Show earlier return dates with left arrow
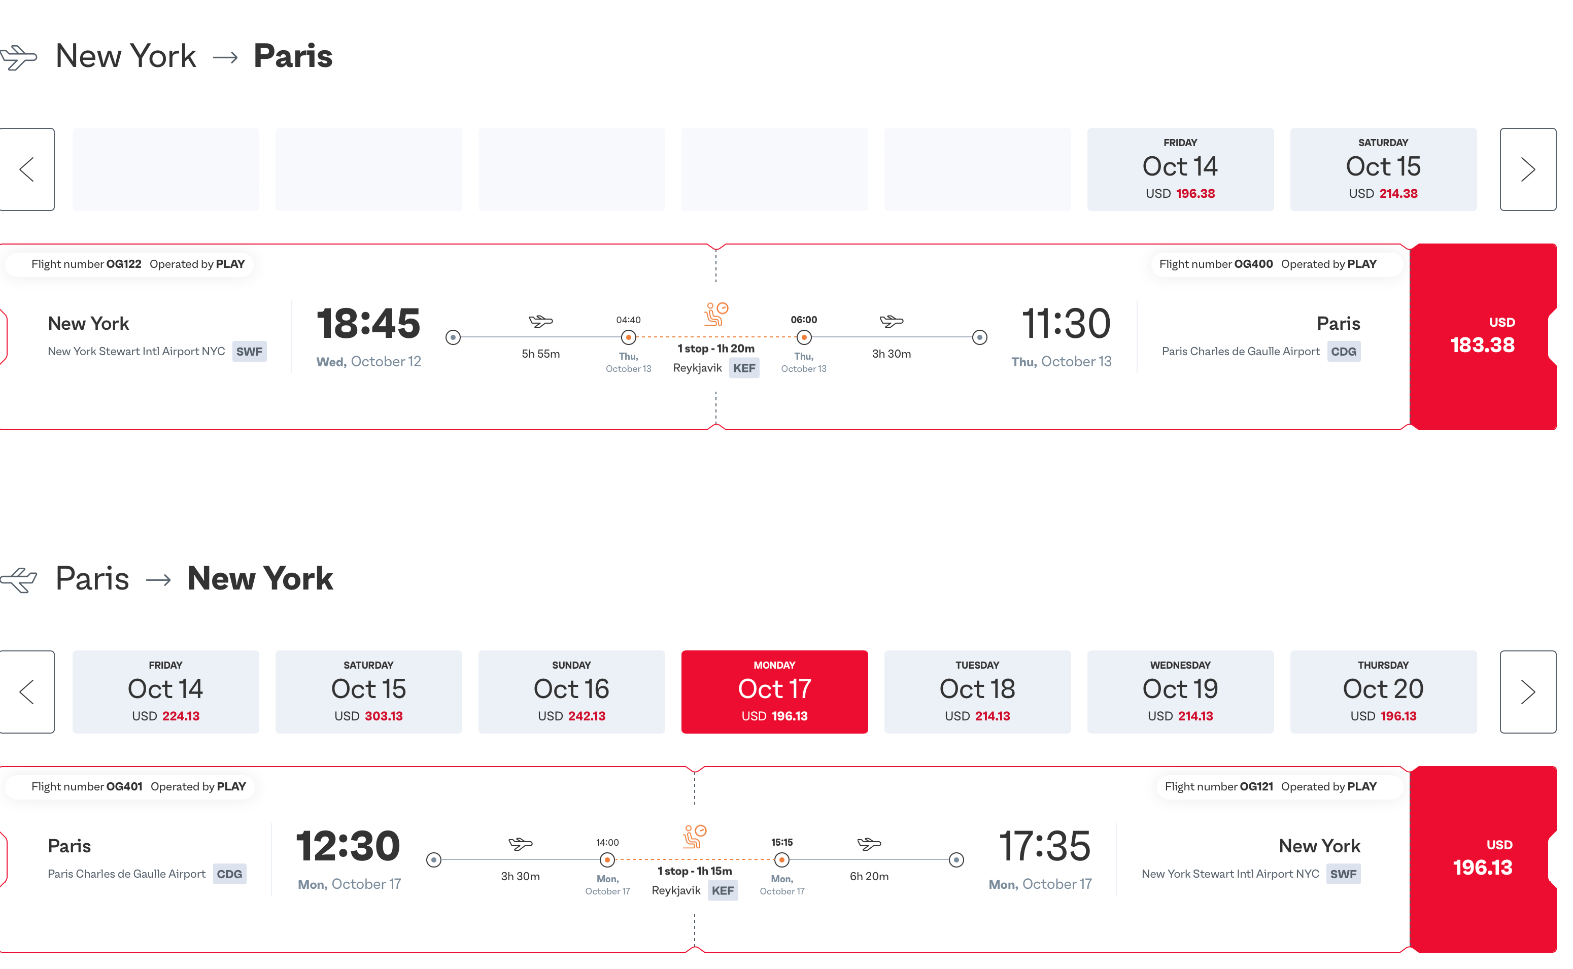 click(x=27, y=691)
